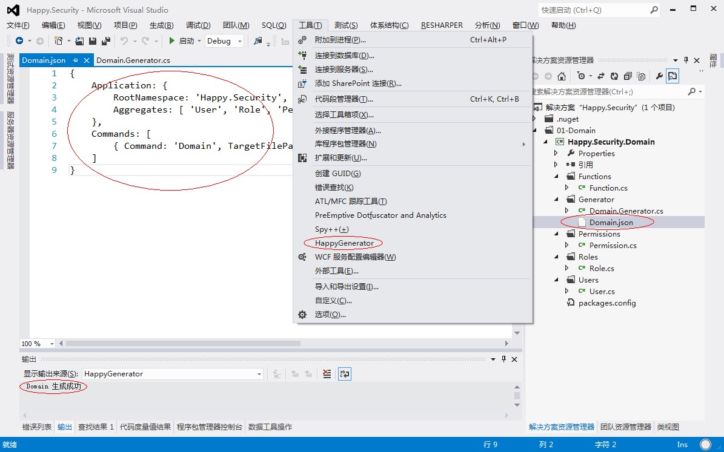Switch to Domain.Generator.cs tab
The image size is (724, 452).
pos(133,61)
